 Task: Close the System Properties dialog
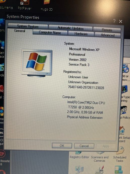coord(121,21)
